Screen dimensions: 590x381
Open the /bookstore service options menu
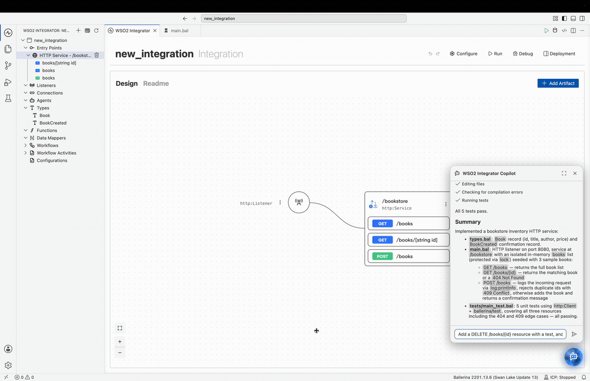tap(446, 204)
